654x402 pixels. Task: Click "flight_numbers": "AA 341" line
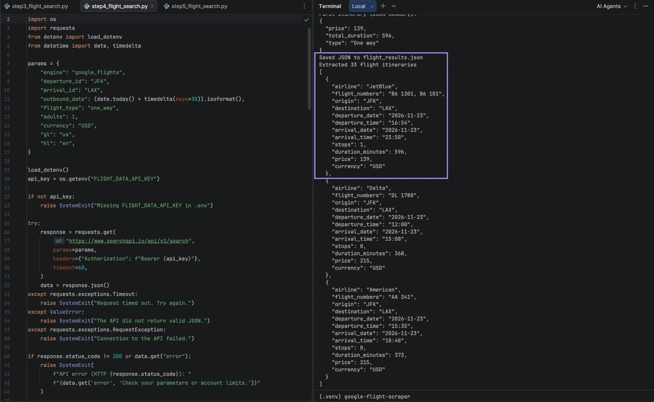coord(374,297)
